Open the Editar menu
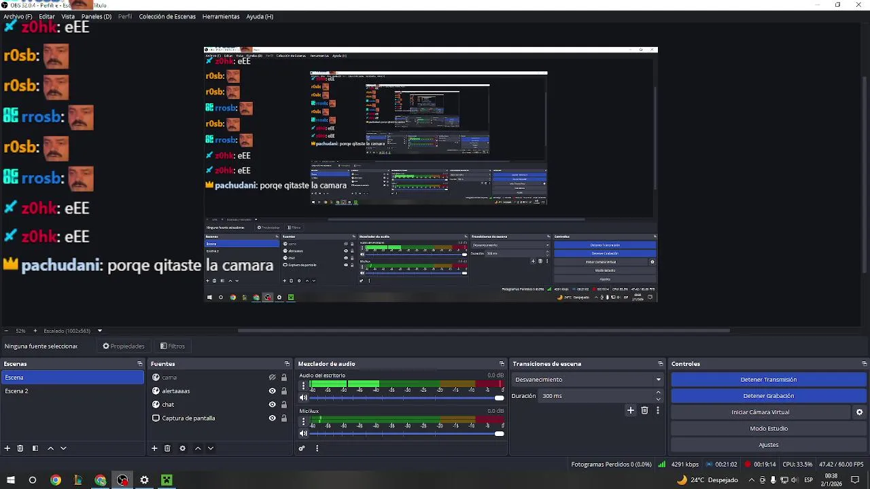Image resolution: width=870 pixels, height=489 pixels. click(47, 16)
